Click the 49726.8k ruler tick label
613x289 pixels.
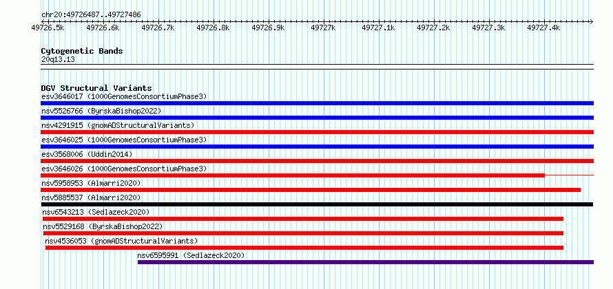coord(214,28)
